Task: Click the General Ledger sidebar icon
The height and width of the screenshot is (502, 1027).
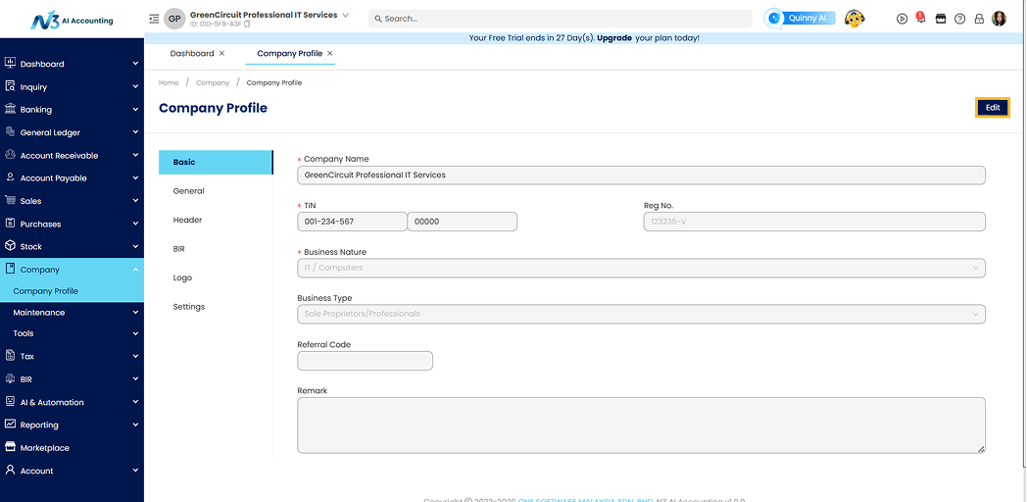Action: pyautogui.click(x=10, y=131)
